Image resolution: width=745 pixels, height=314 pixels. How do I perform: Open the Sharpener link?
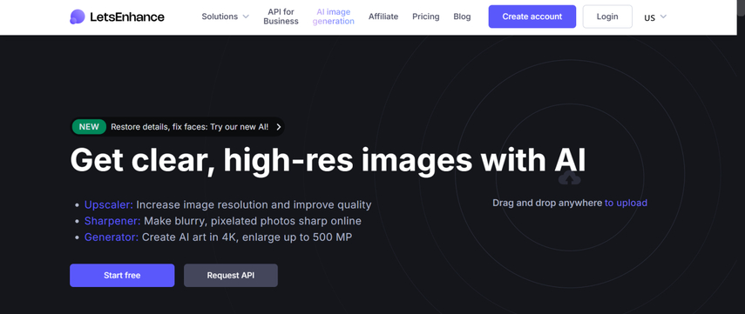coord(112,221)
